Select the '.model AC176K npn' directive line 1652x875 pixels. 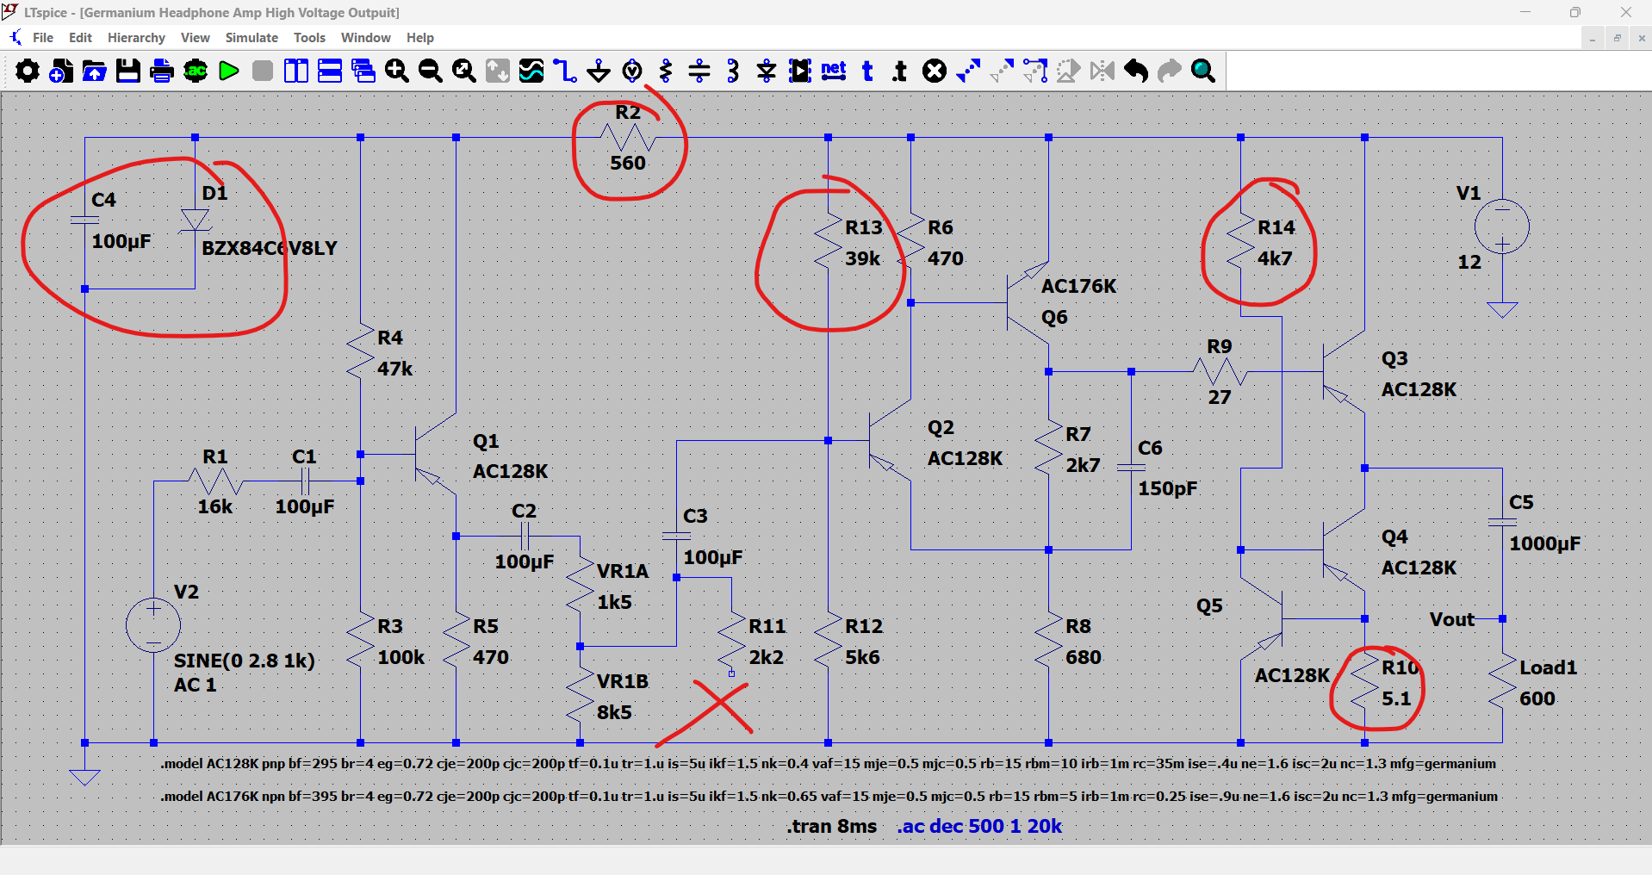click(829, 797)
